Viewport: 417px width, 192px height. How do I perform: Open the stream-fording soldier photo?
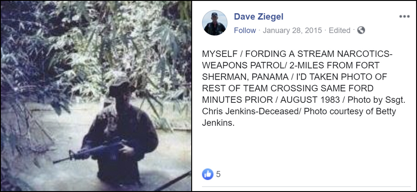96,96
